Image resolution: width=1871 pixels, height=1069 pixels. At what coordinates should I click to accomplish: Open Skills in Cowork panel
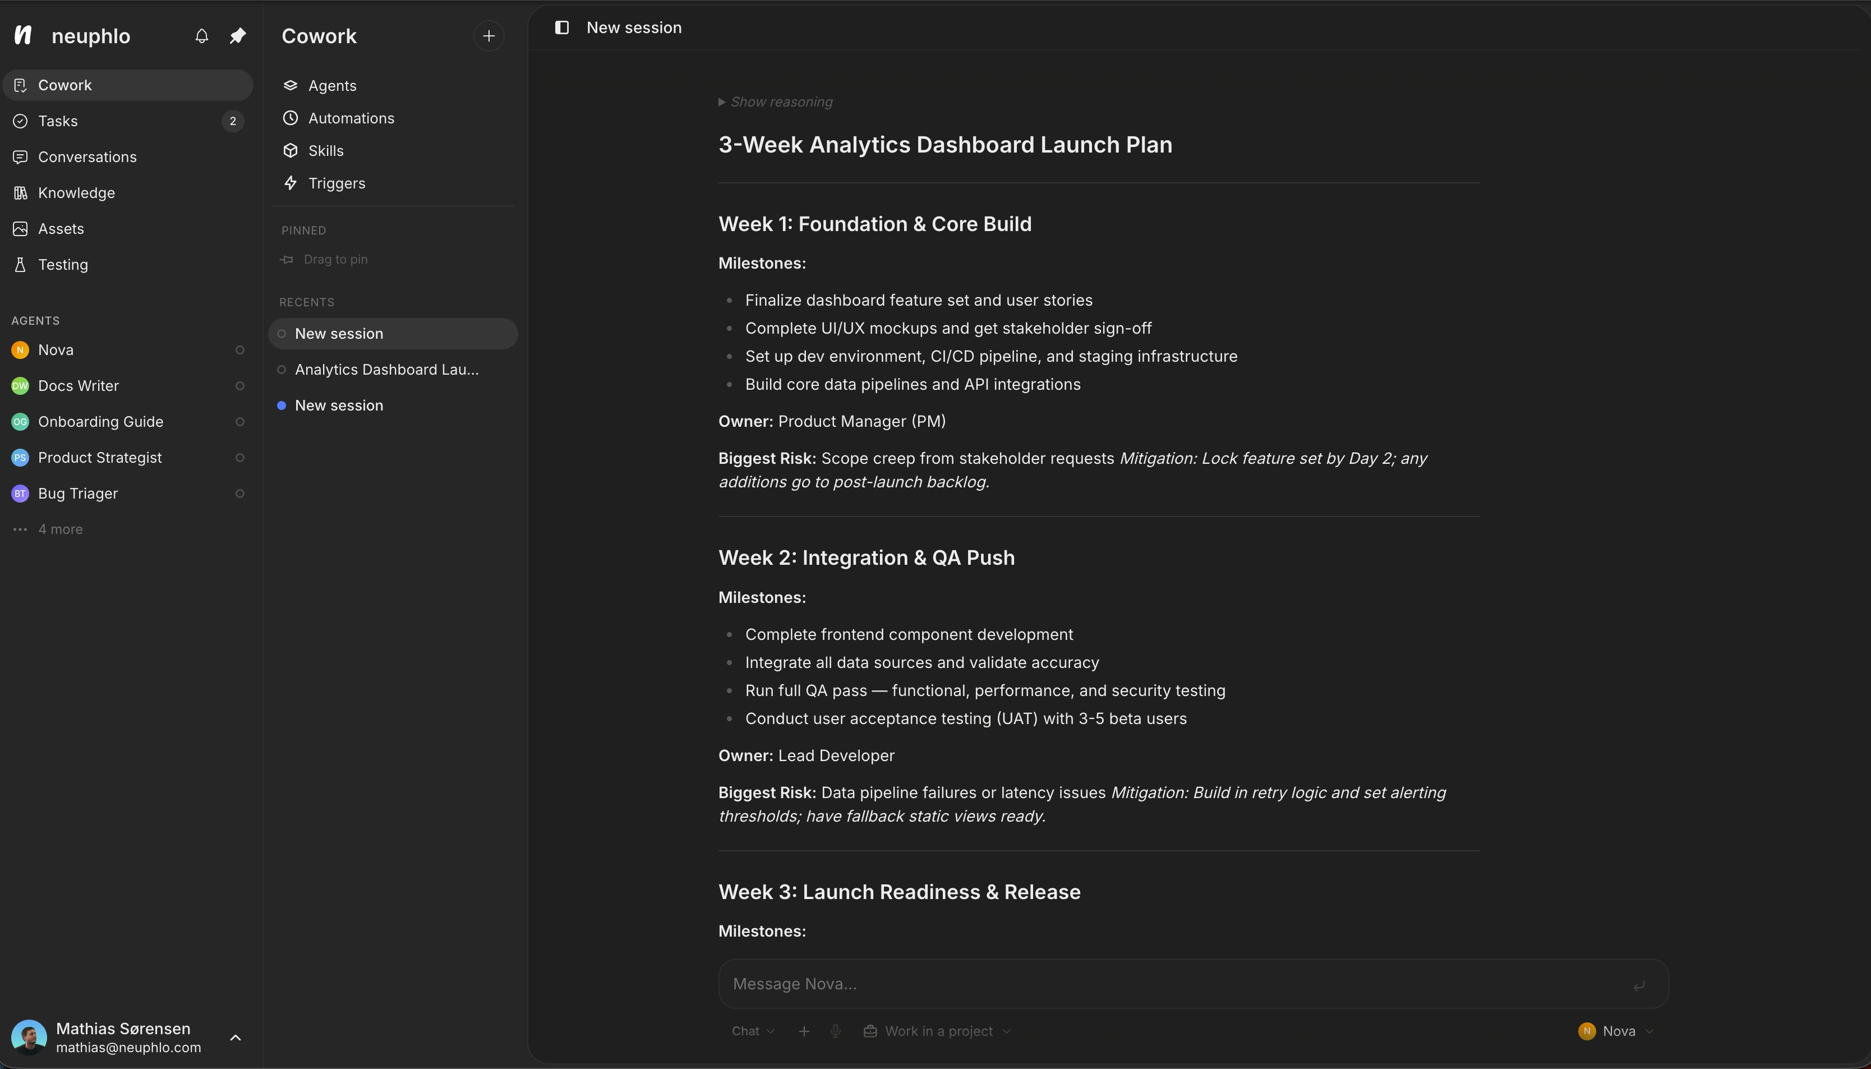point(393,150)
